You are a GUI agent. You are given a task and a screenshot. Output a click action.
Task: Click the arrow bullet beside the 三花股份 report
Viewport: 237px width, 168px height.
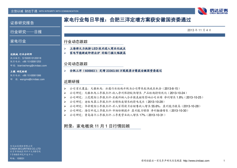(x=65, y=97)
